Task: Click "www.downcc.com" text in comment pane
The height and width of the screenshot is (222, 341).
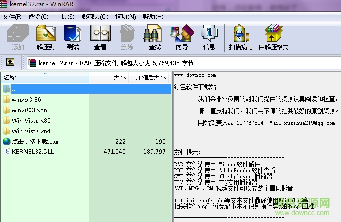Action: (195, 75)
